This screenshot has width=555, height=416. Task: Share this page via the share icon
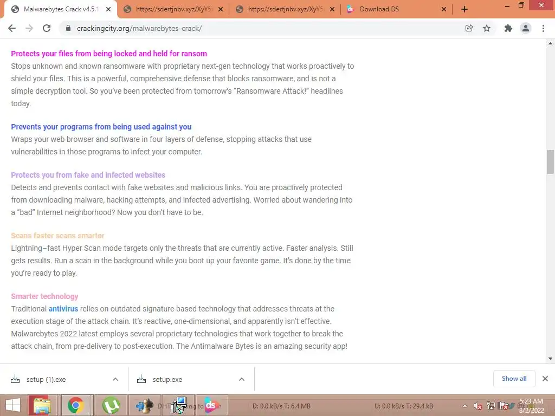[469, 28]
